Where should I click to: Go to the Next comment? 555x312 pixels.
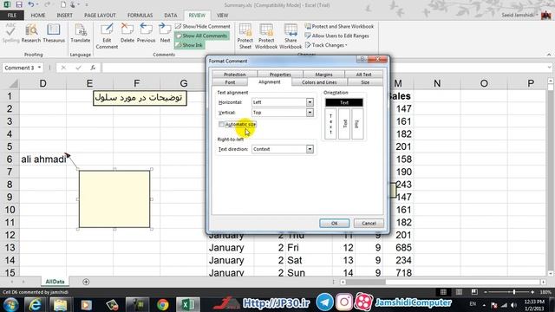[x=165, y=33]
